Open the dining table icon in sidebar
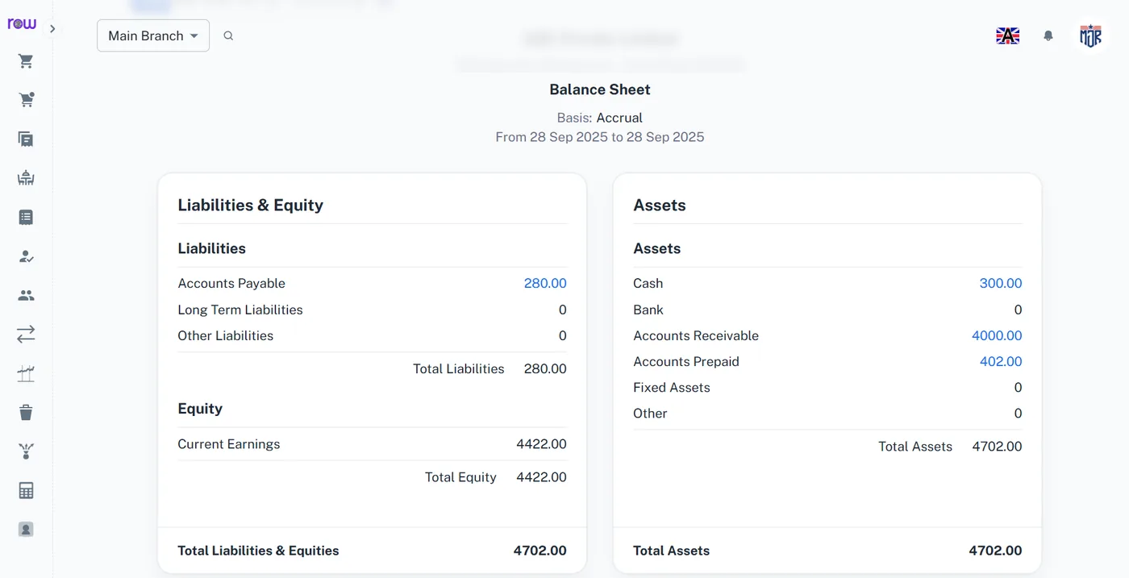 [26, 178]
